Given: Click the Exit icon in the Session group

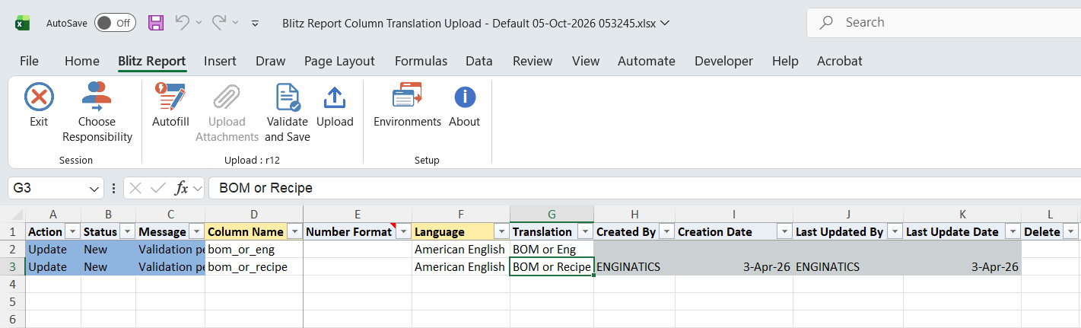Looking at the screenshot, I should (x=39, y=98).
